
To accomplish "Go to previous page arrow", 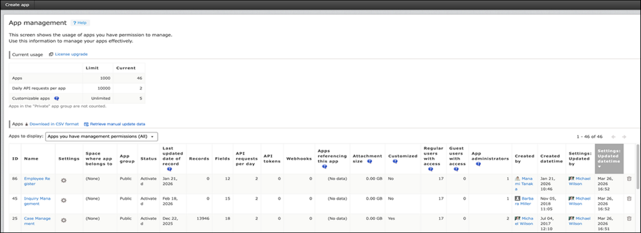I will tap(613, 137).
